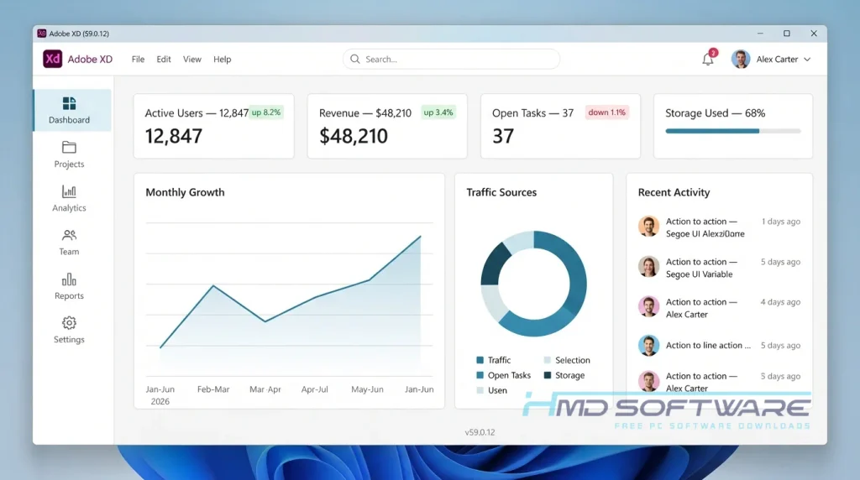Click the 'Apr-Jul' axis label
The image size is (860, 480).
314,389
